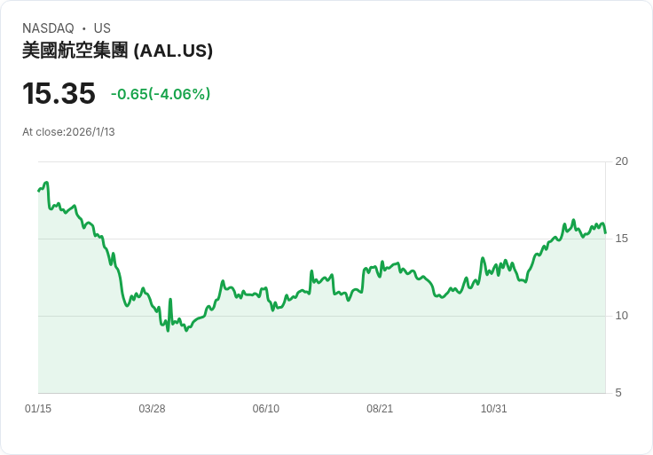Click the 06/10 date axis label
Viewport: 653px width, 455px height.
pos(266,409)
